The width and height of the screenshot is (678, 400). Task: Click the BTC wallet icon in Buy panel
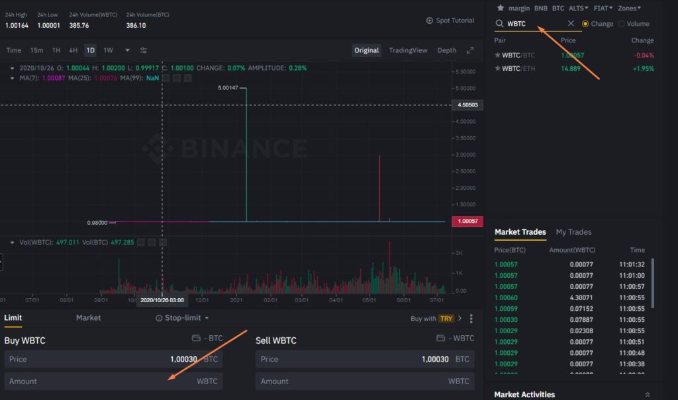pos(196,338)
